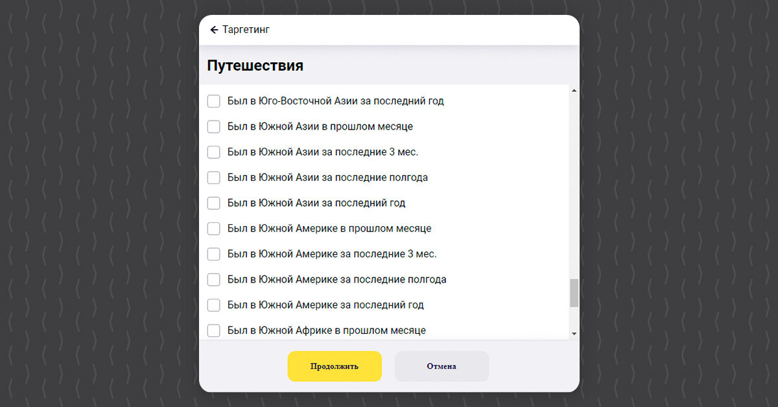The height and width of the screenshot is (407, 778).
Task: Click the Отмена button
Action: (x=442, y=366)
